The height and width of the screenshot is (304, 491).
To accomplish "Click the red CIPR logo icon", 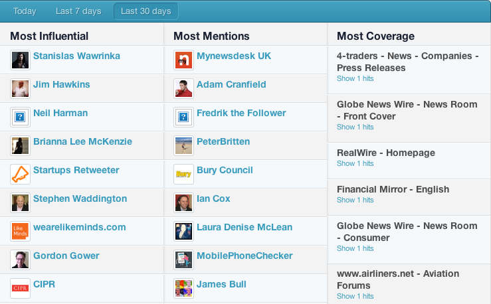I will point(20,288).
